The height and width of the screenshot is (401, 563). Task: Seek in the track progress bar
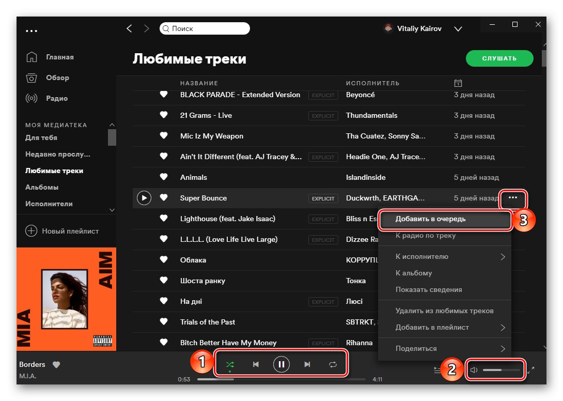281,379
